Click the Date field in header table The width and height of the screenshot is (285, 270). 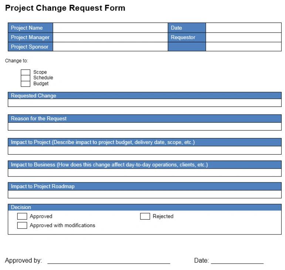(244, 28)
